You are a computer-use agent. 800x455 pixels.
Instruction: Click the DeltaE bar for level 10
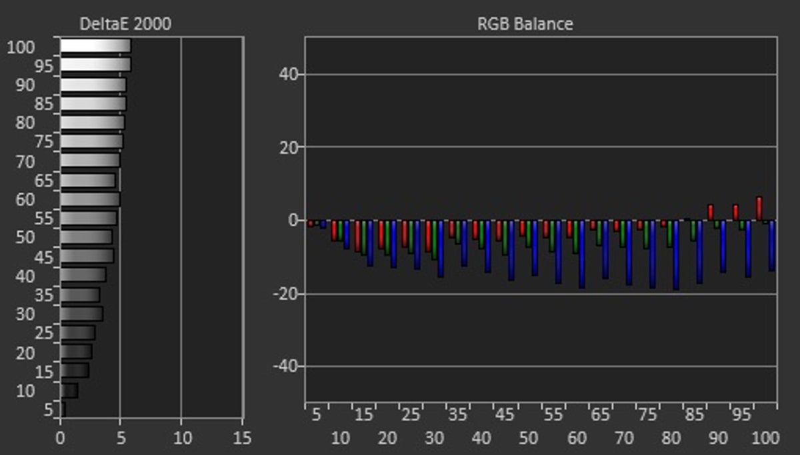click(x=69, y=390)
